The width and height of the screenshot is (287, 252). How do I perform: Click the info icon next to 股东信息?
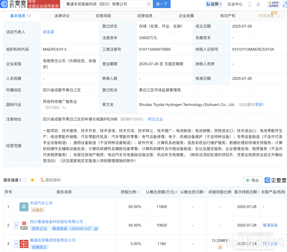tap(25, 180)
